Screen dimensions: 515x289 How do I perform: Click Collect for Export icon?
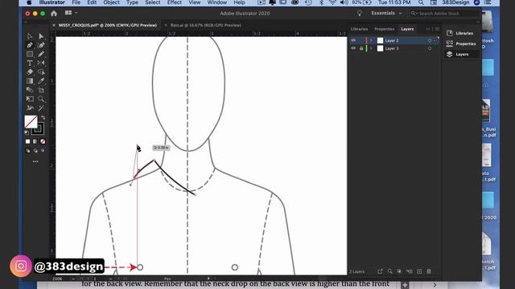(380, 271)
